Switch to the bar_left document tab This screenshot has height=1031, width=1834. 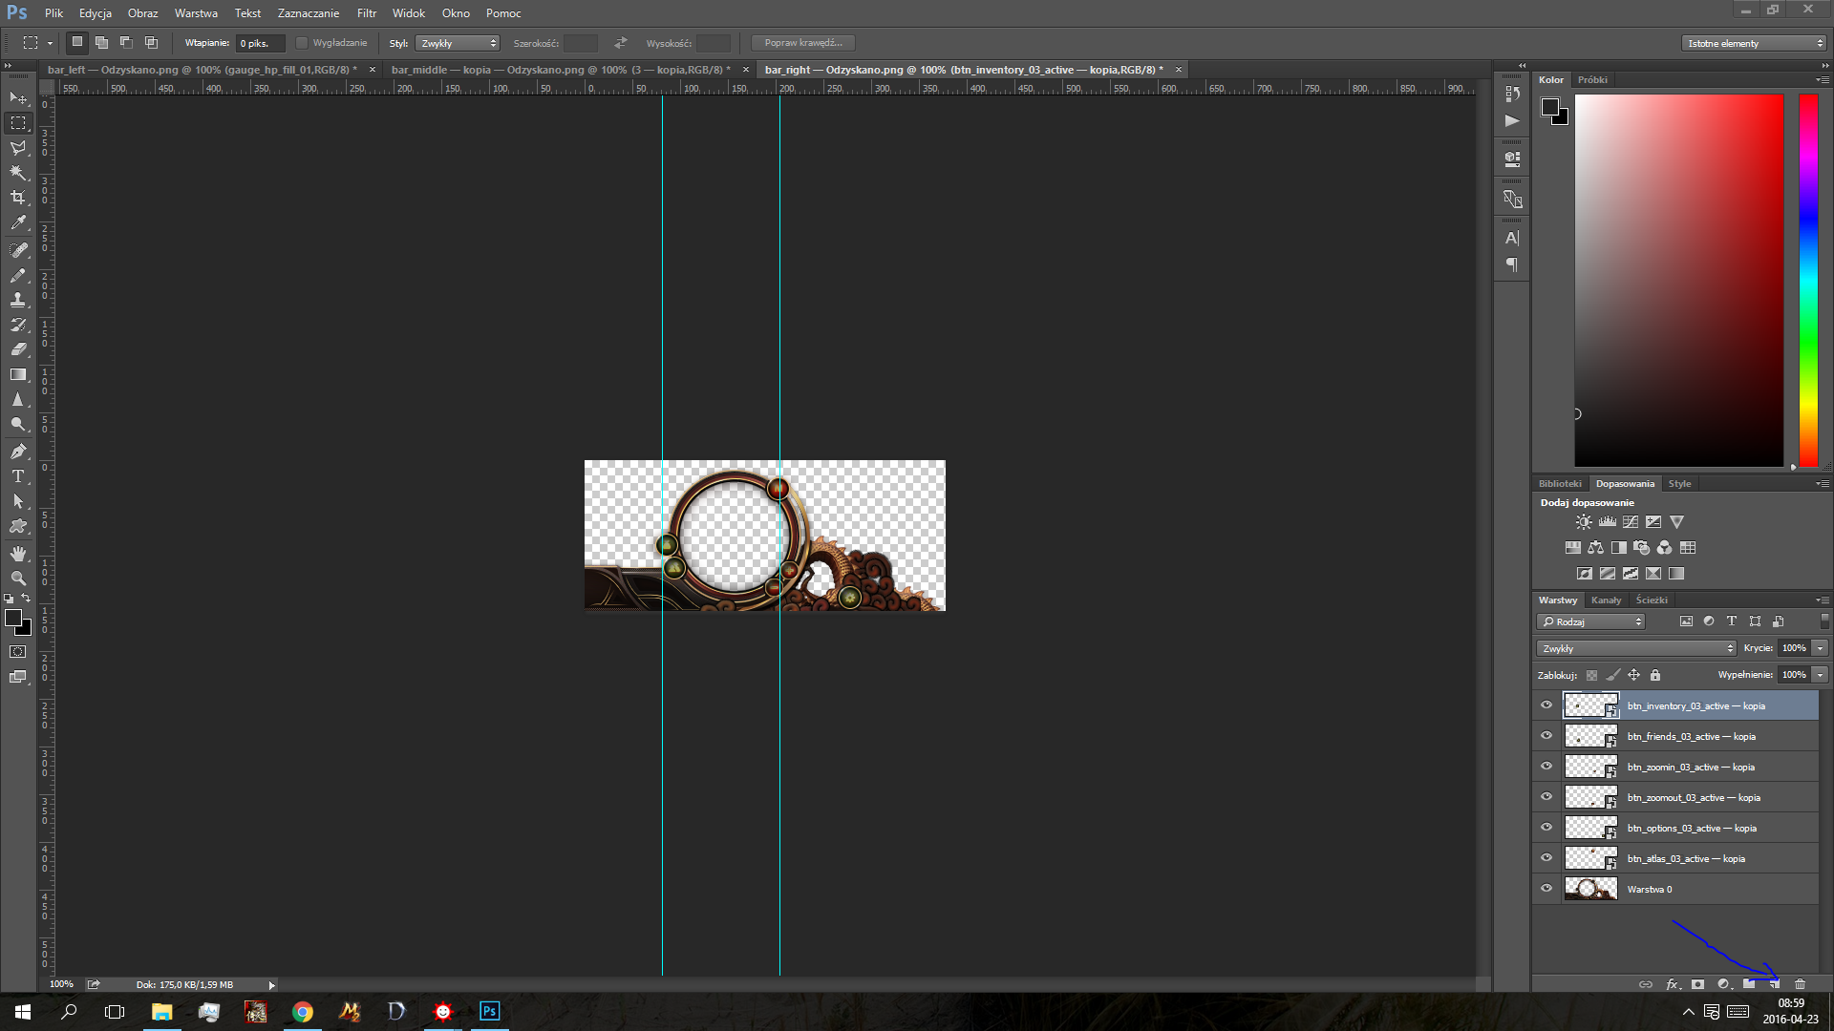click(x=202, y=70)
